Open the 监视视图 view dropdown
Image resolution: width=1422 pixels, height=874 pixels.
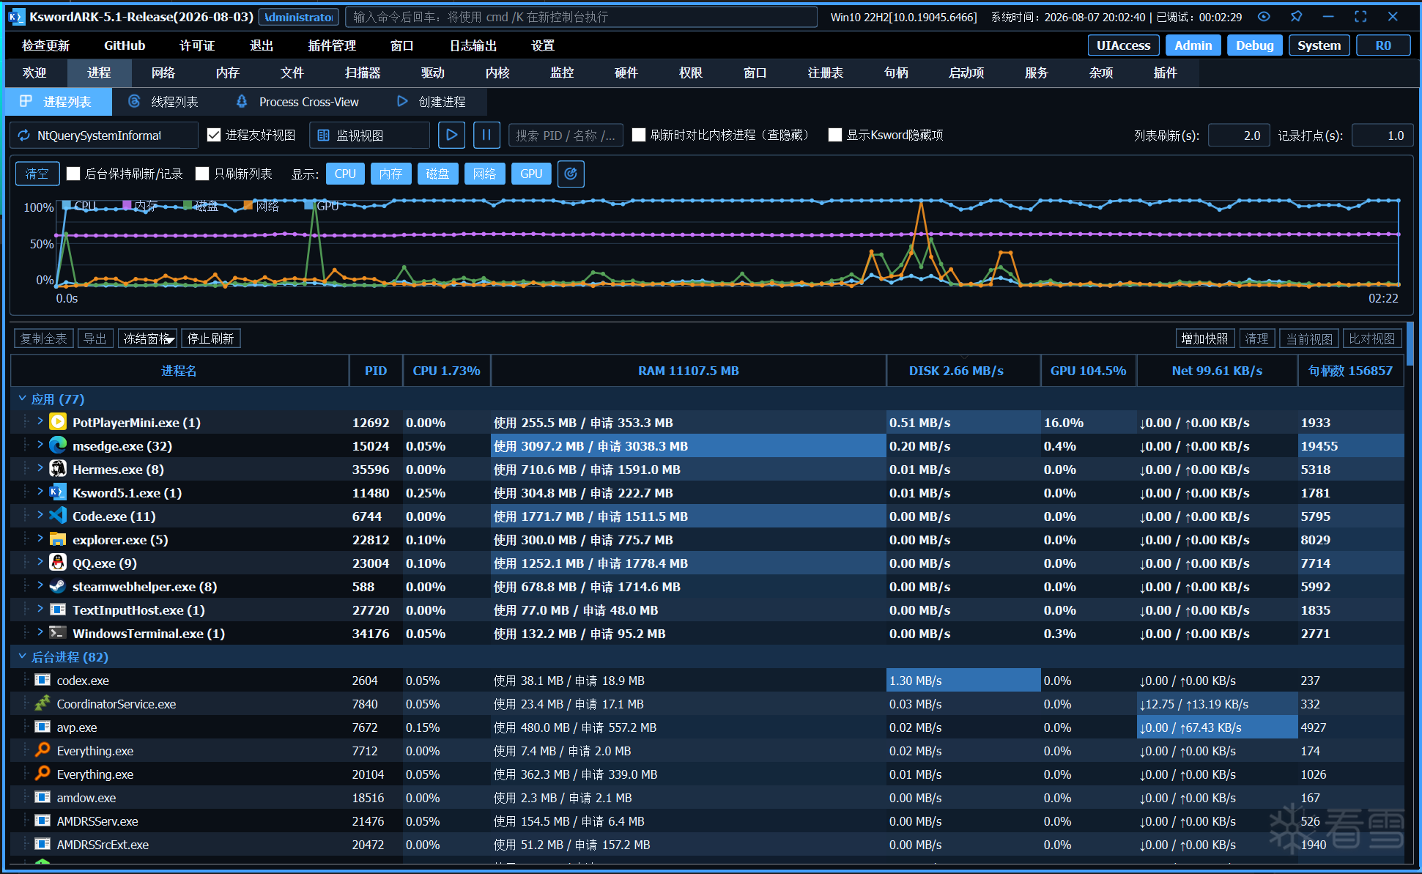(x=369, y=135)
